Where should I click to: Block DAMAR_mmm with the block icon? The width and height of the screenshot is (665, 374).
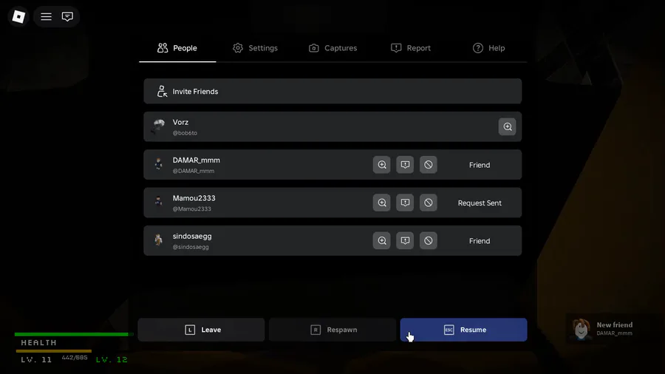[x=429, y=165]
